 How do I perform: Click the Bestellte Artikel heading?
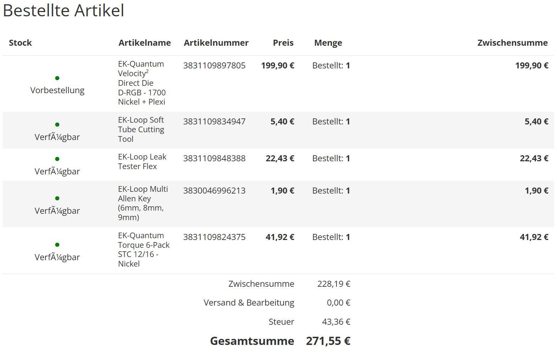tap(64, 10)
